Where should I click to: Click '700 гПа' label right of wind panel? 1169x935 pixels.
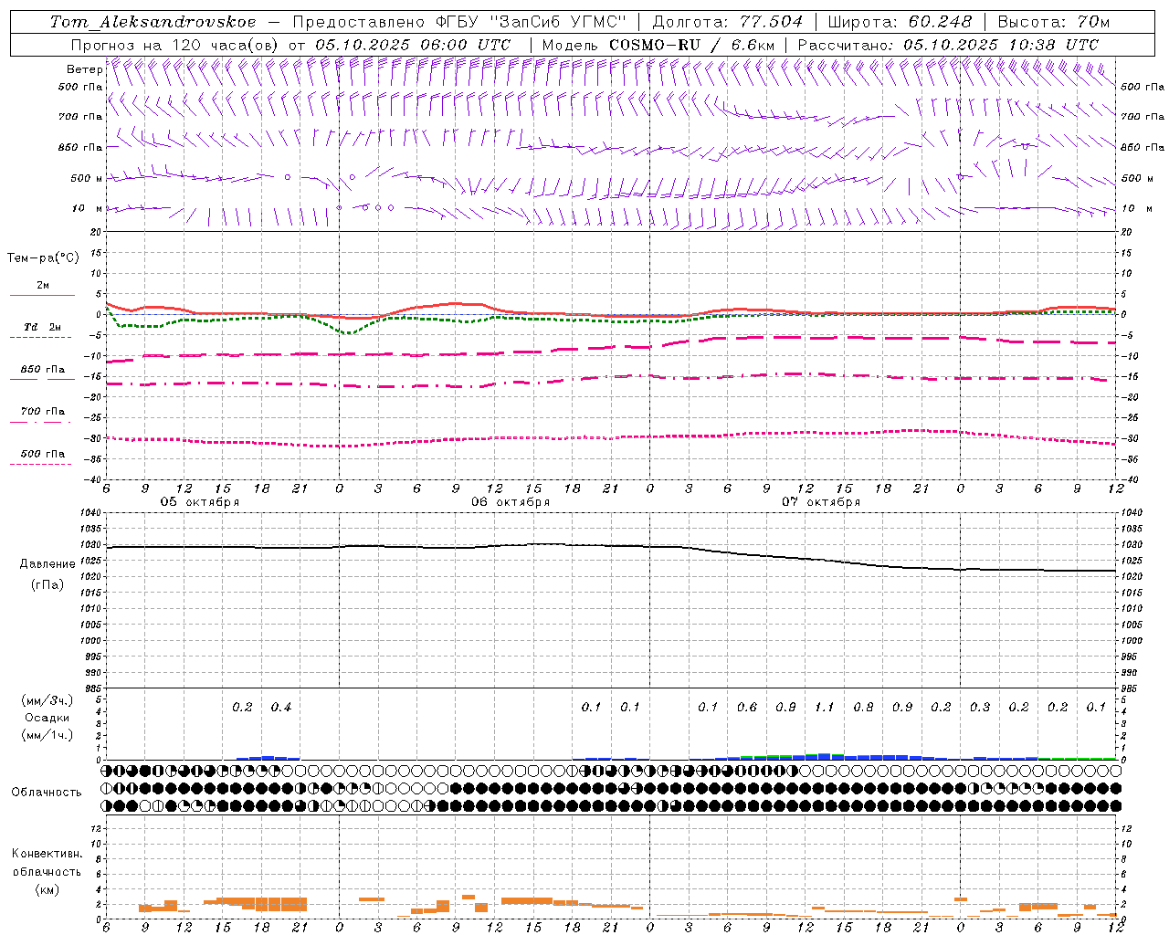[1143, 117]
